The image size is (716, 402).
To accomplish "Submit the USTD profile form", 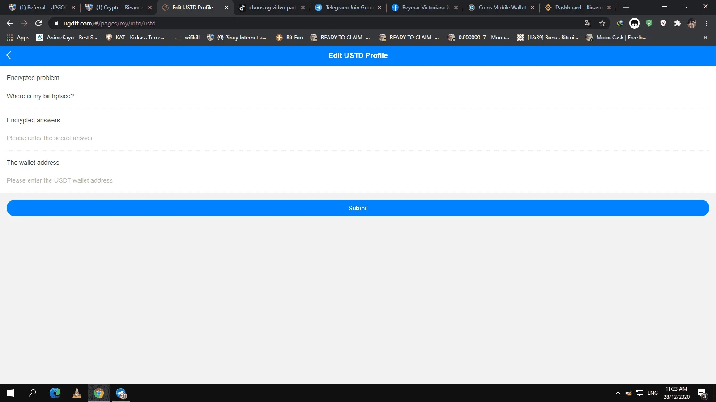I will tap(358, 208).
